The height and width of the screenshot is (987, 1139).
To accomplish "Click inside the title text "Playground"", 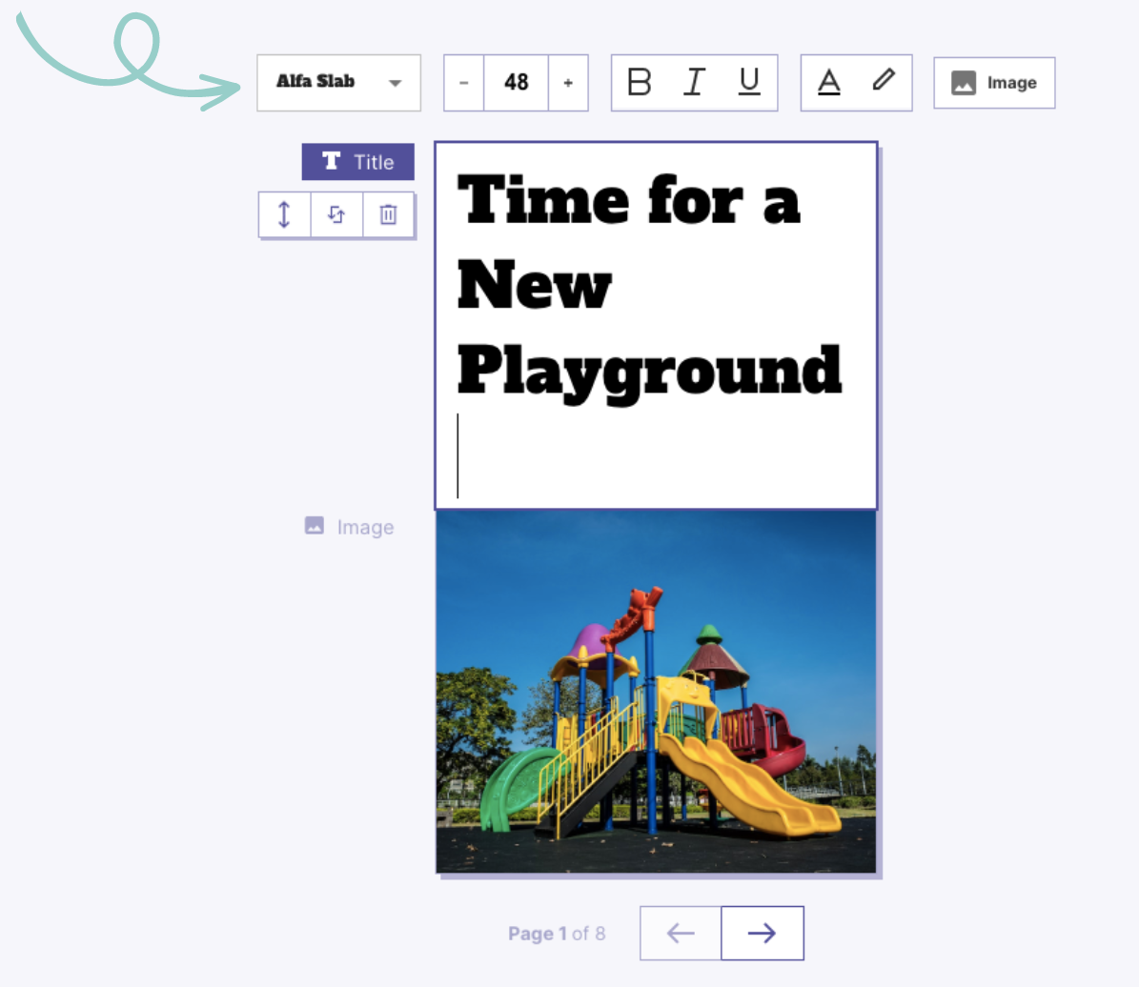I will [x=648, y=370].
